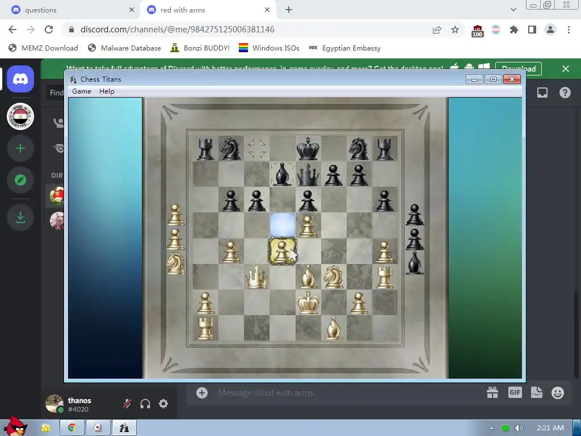
Task: Toggle the browser side panel
Action: tap(532, 30)
